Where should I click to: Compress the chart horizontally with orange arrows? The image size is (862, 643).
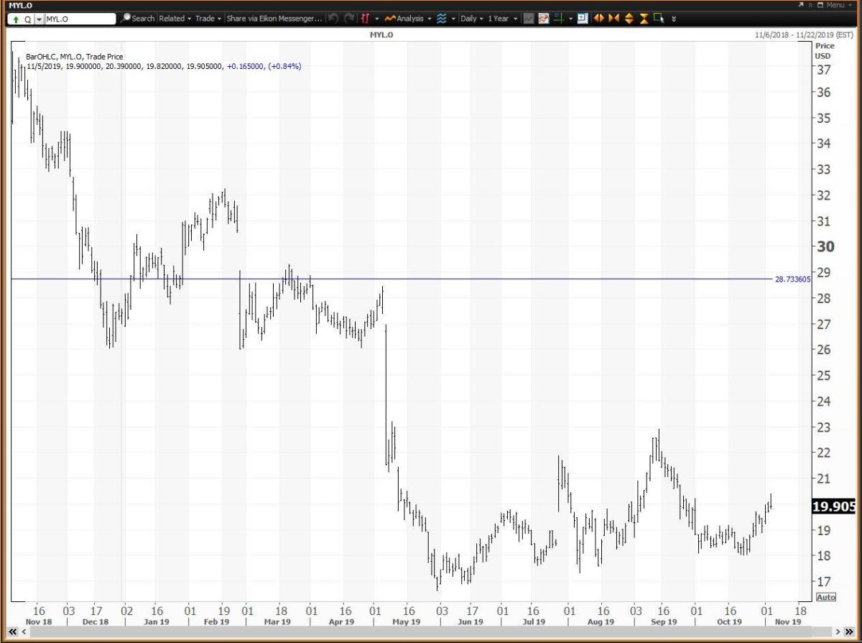(x=613, y=18)
